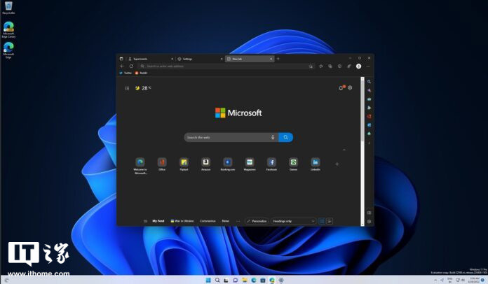The width and height of the screenshot is (488, 284).
Task: Open Favorites star icon in toolbar
Action: click(321, 66)
